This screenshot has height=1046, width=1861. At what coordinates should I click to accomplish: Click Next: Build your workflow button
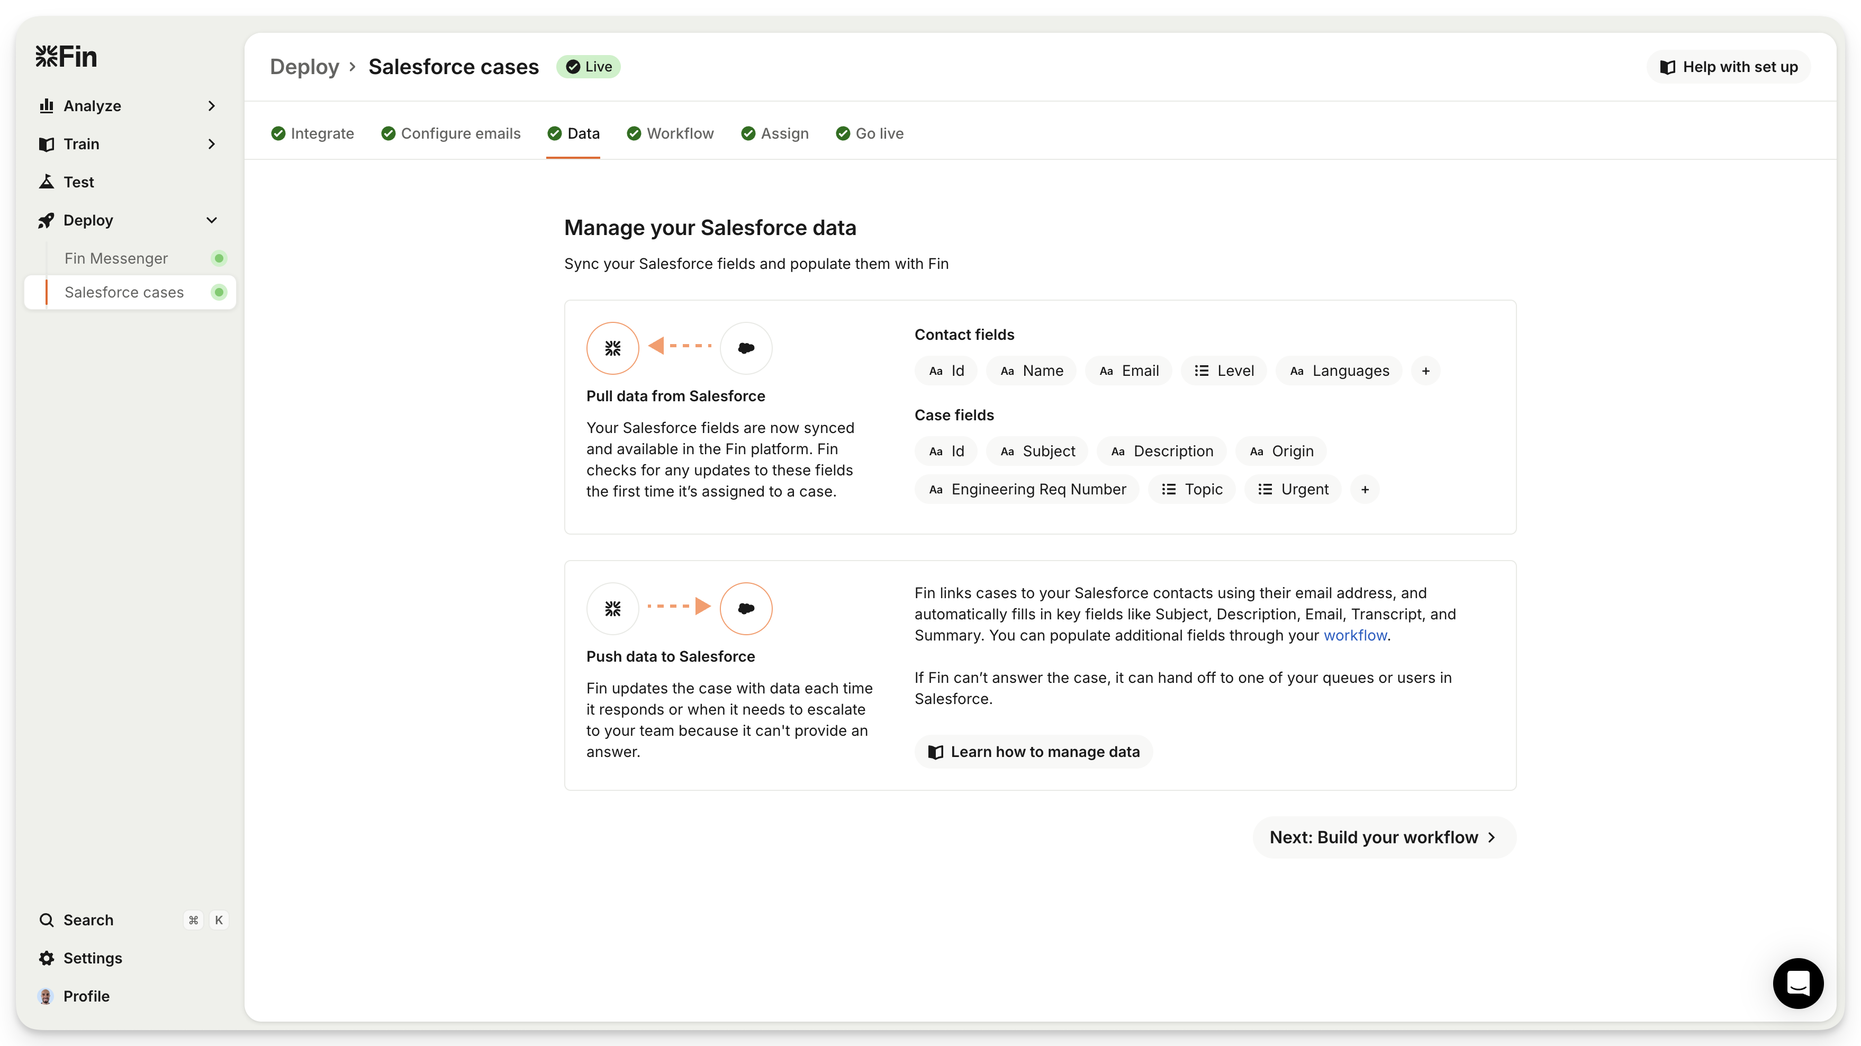1384,837
